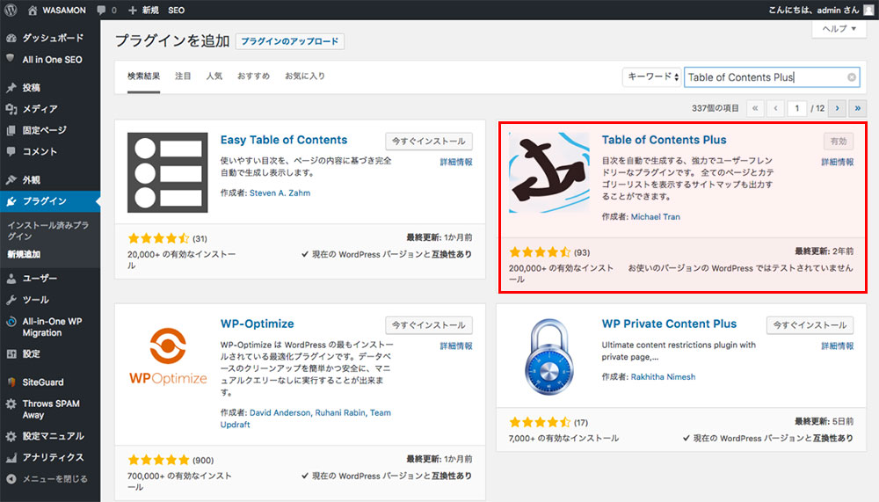Open author David Anderson link text
The width and height of the screenshot is (879, 502).
point(280,413)
